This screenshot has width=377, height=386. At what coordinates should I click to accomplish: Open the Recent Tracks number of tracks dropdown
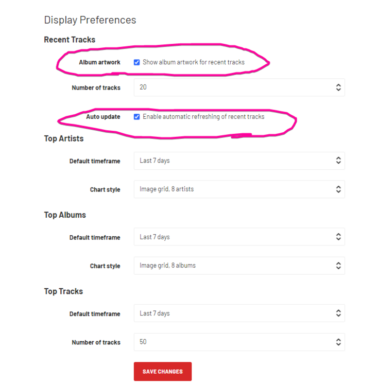pyautogui.click(x=239, y=87)
